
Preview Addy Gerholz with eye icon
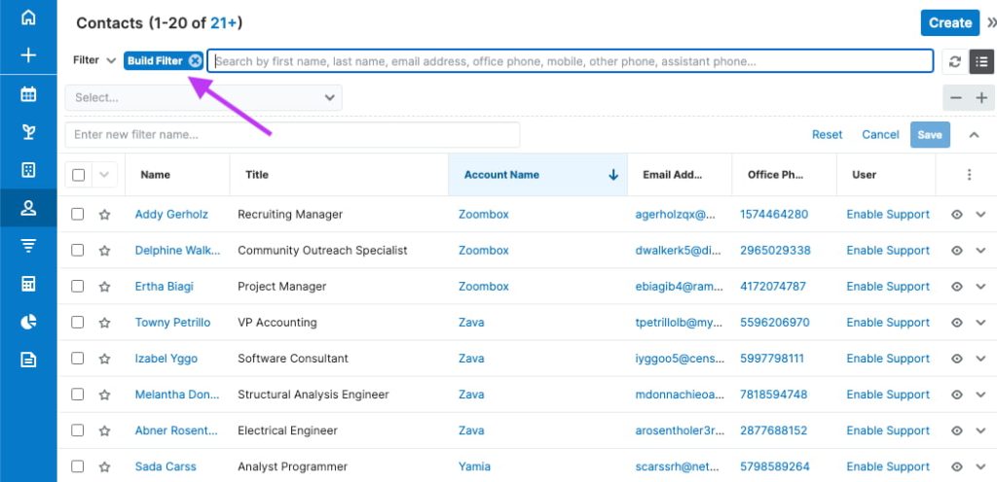(956, 215)
